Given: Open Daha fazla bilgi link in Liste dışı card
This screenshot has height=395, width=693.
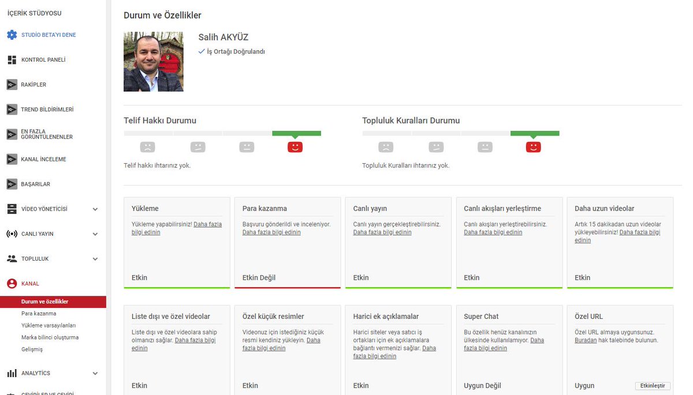Looking at the screenshot, I should click(x=174, y=344).
